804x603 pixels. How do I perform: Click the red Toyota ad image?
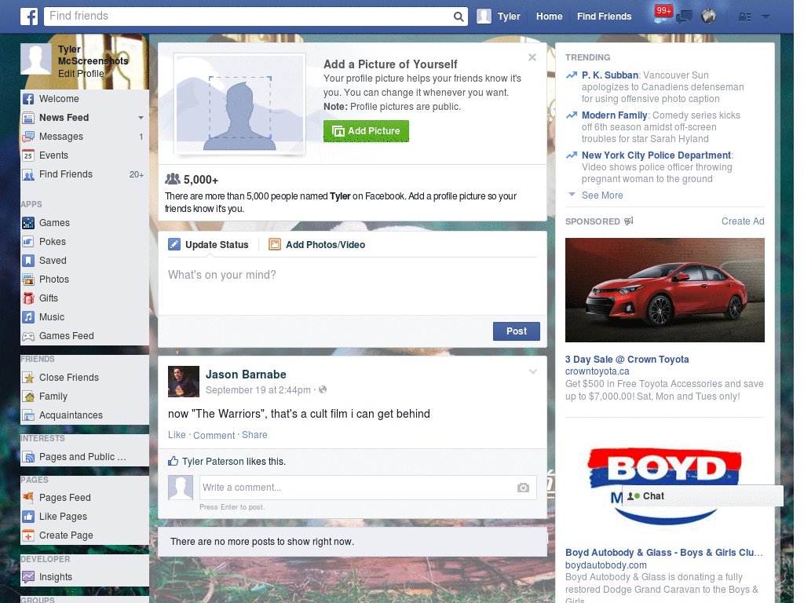click(664, 290)
